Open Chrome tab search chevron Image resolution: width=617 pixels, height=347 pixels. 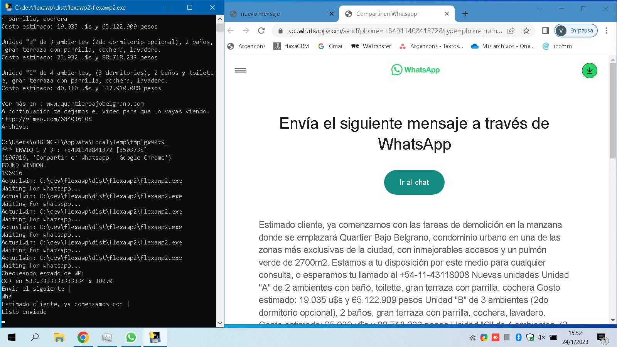coord(539,9)
